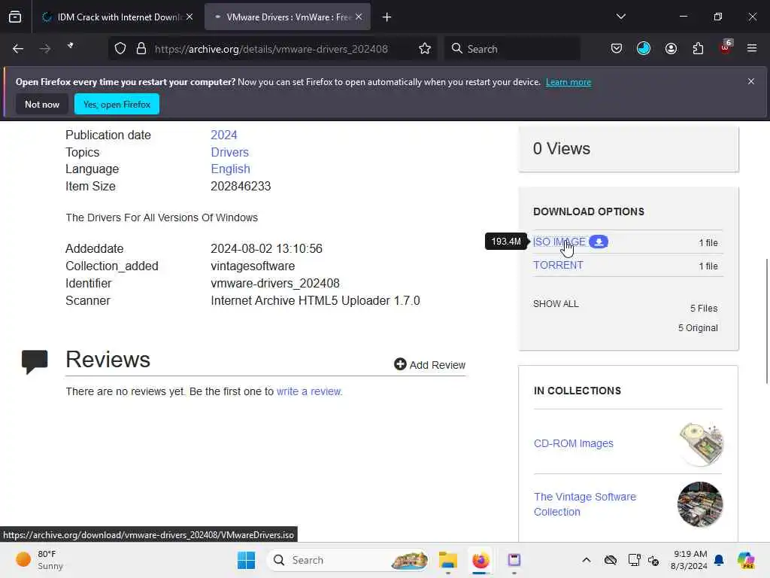Close the IDM Crack tab
Screen dimensions: 770x578
click(189, 17)
